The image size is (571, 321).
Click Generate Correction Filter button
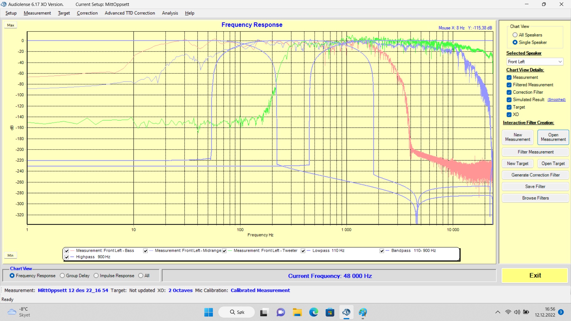535,175
